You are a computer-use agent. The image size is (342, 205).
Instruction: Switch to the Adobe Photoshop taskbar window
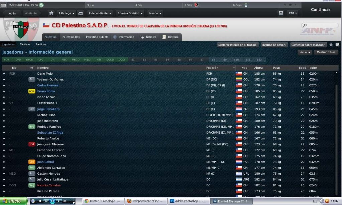tap(188, 201)
